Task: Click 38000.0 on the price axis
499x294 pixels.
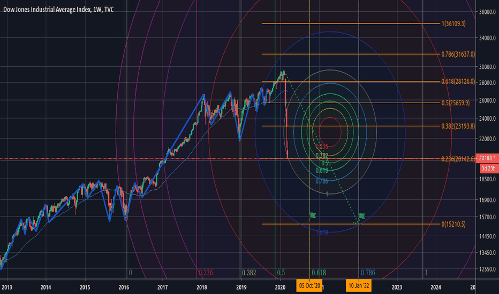Action: tap(487, 12)
